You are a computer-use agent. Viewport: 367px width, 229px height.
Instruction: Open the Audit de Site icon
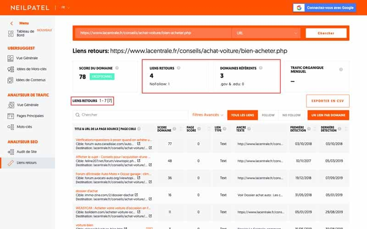11,152
